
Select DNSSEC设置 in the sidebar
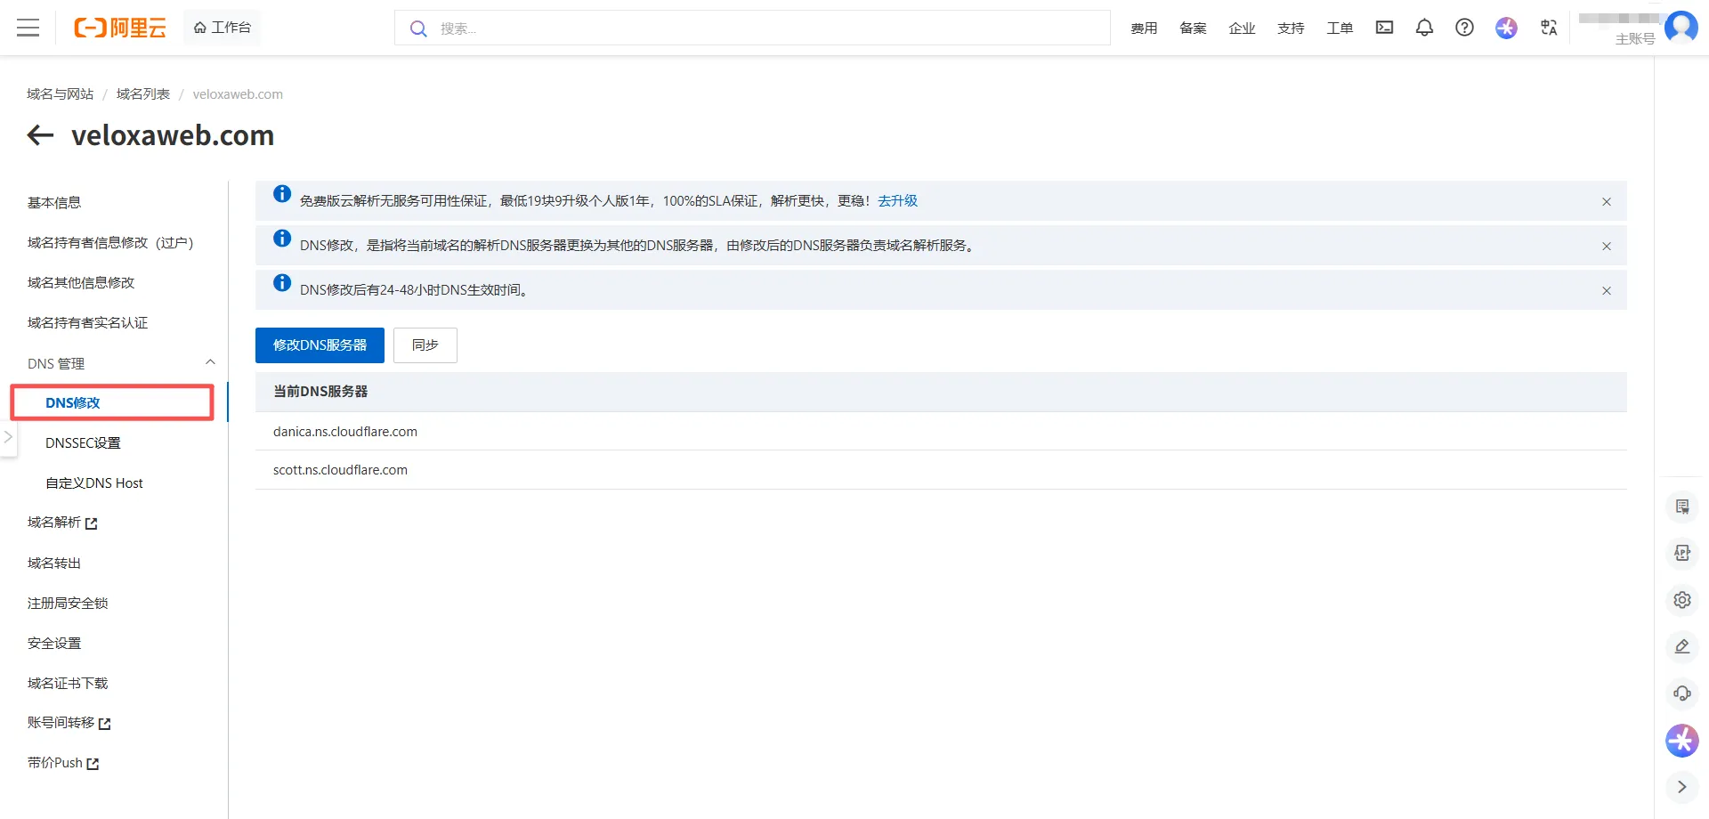coord(83,443)
